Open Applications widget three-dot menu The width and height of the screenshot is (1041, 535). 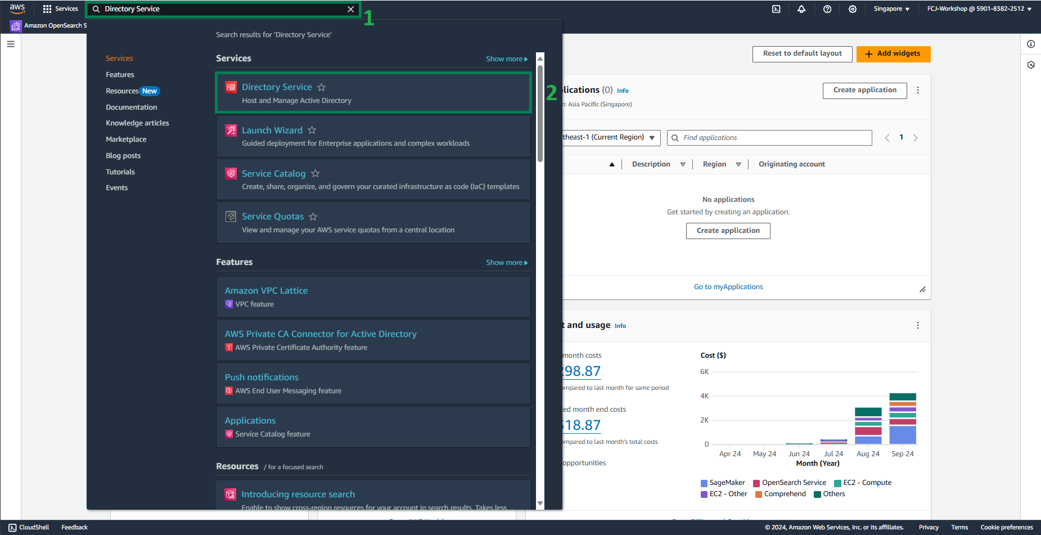pyautogui.click(x=918, y=91)
